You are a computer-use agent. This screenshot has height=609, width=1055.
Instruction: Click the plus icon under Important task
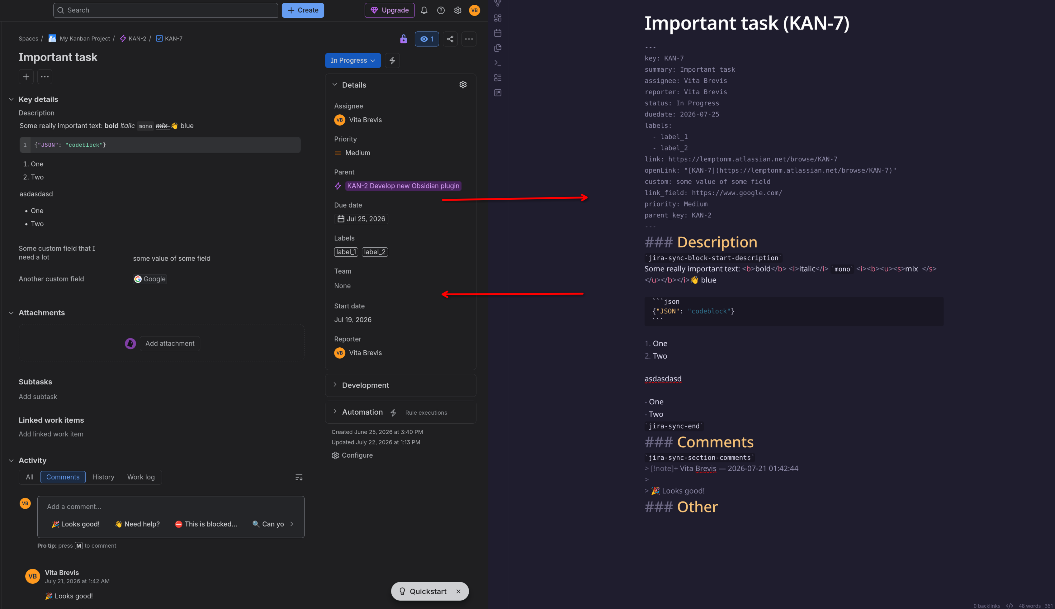[x=26, y=77]
